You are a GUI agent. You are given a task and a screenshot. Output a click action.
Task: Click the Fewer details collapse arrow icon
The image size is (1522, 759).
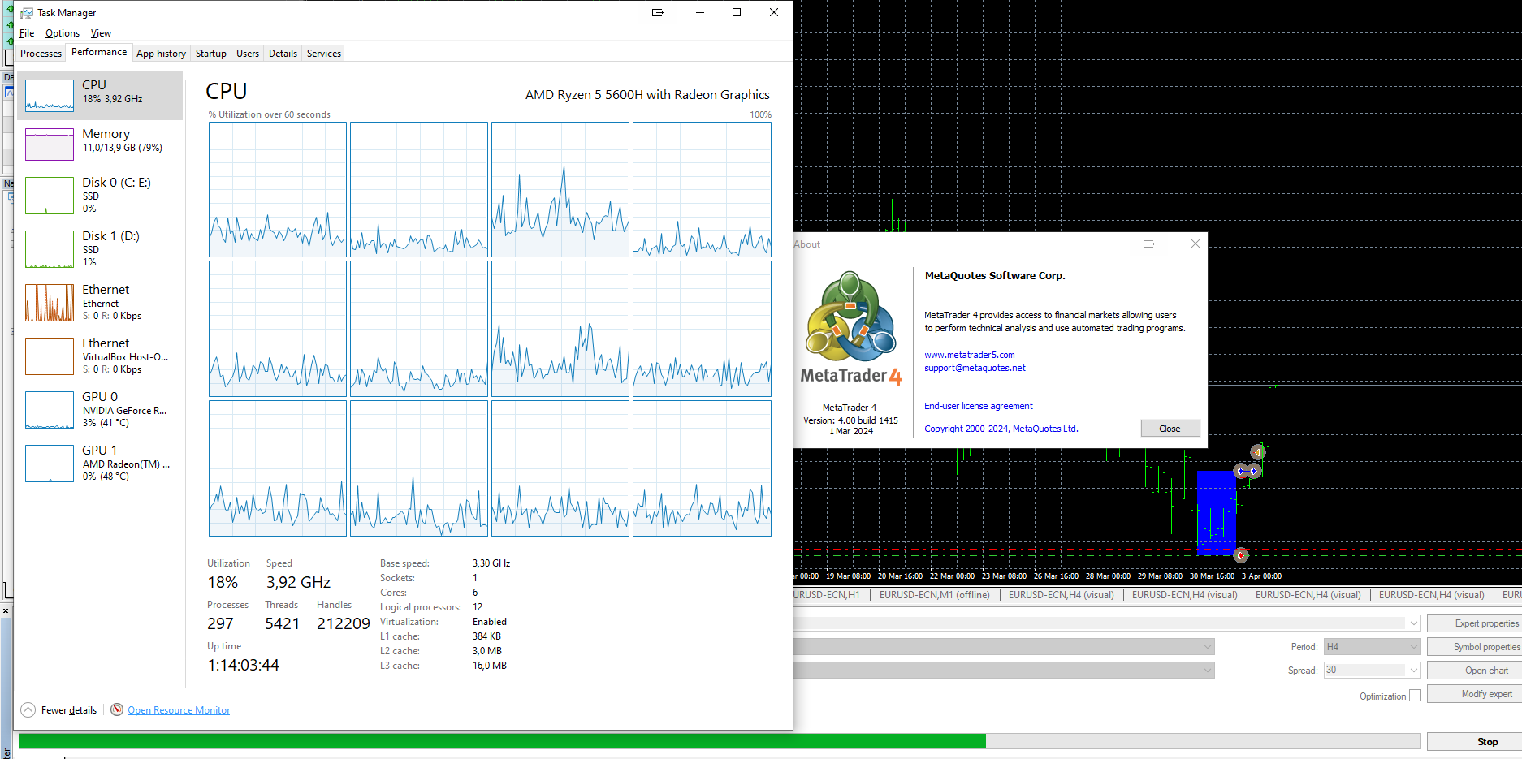pos(28,709)
